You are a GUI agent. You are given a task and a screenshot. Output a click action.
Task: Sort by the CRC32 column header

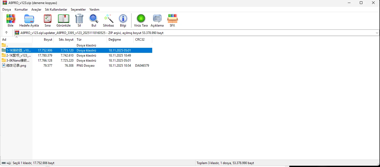pyautogui.click(x=143, y=39)
